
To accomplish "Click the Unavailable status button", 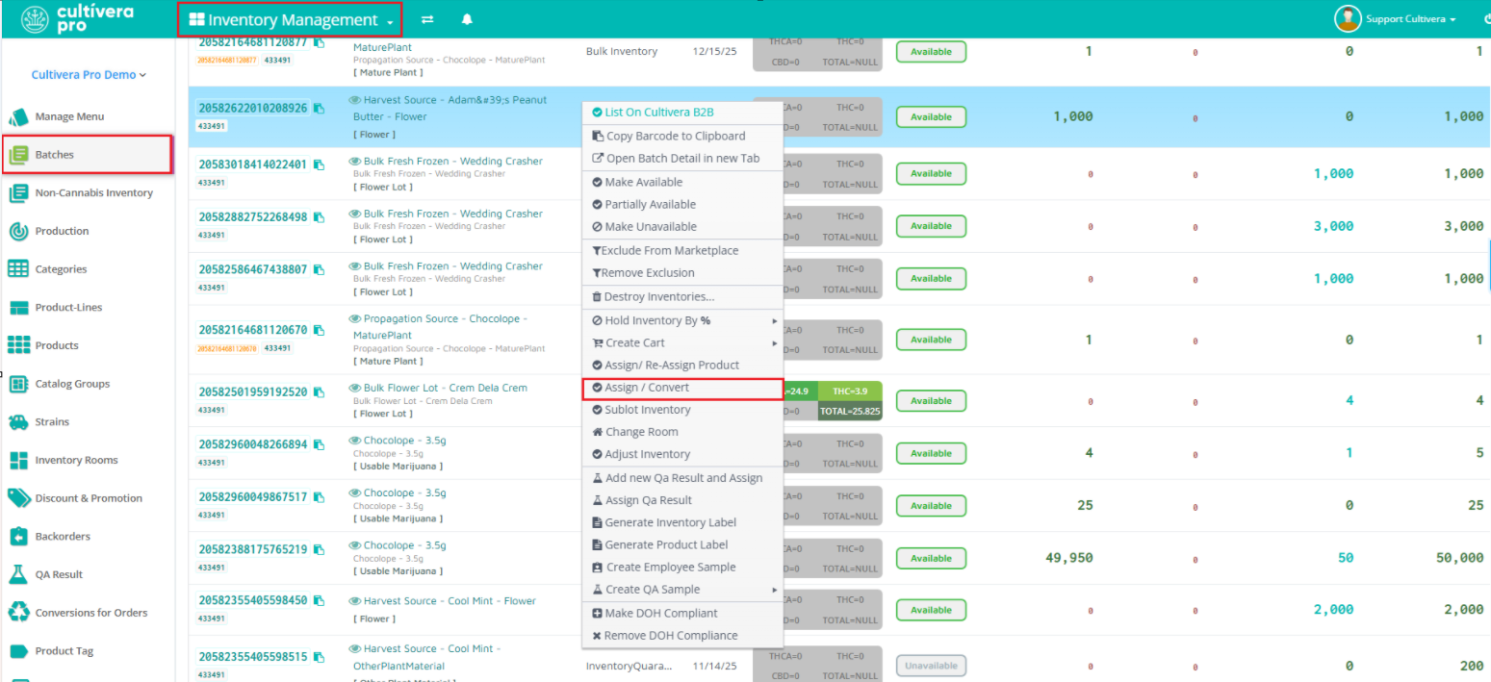I will coord(931,666).
